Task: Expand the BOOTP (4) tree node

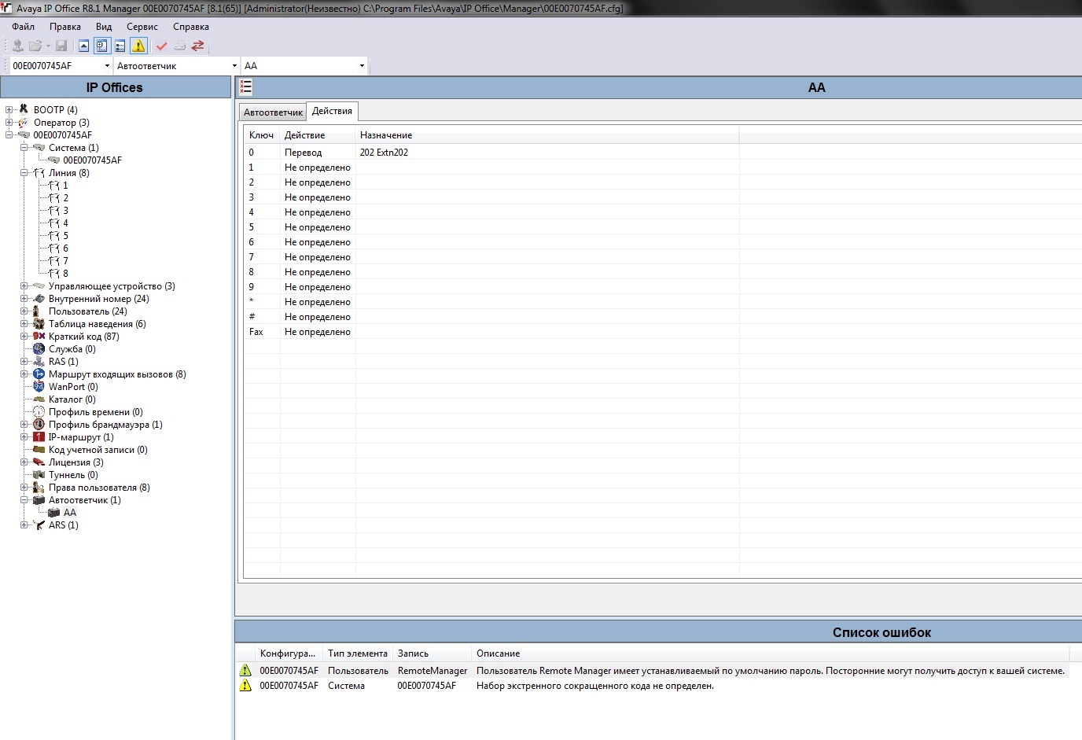Action: pyautogui.click(x=9, y=110)
